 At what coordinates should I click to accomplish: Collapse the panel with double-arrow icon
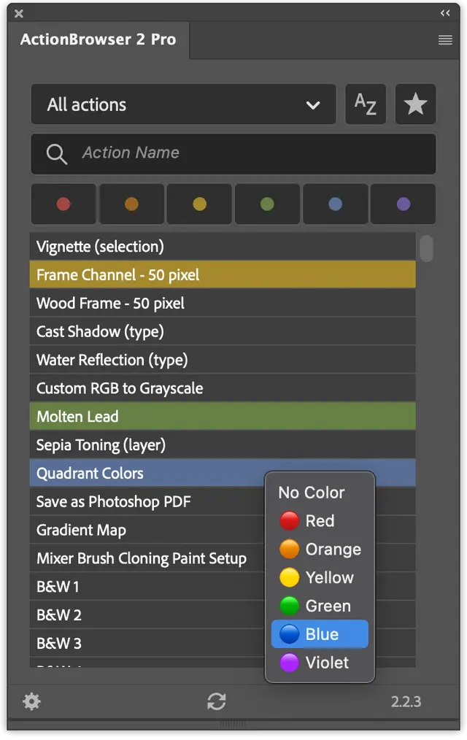(x=445, y=13)
